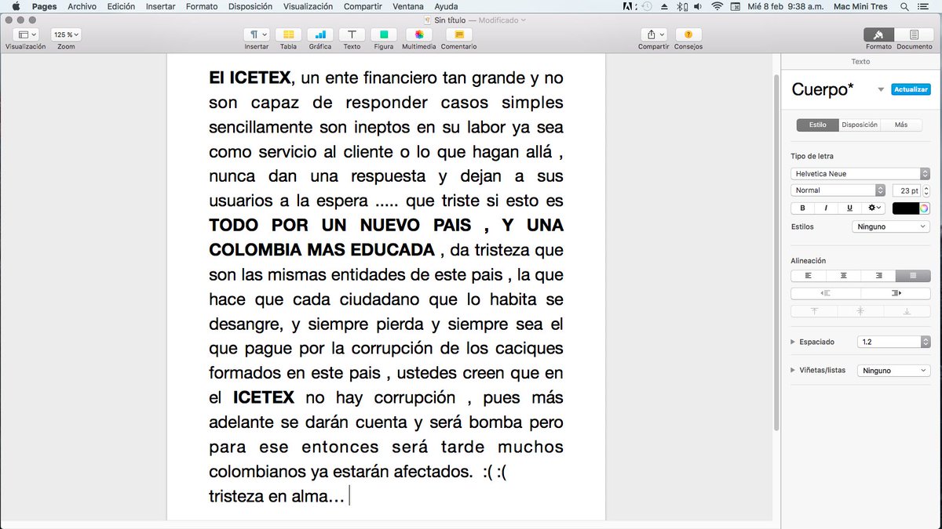Image resolution: width=942 pixels, height=529 pixels.
Task: Open the Normal typeface style dropdown
Action: (838, 190)
